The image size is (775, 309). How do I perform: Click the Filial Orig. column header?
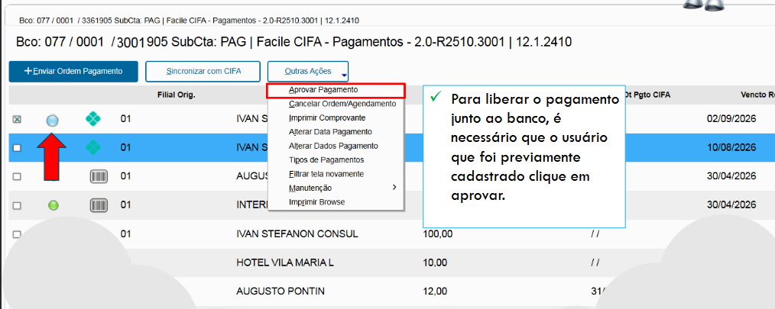(177, 95)
